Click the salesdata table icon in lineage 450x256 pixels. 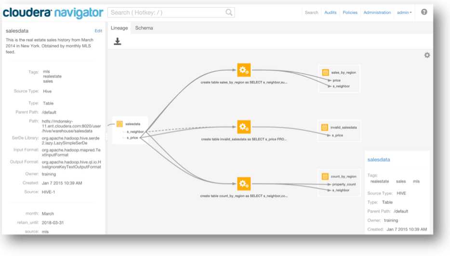(x=119, y=124)
